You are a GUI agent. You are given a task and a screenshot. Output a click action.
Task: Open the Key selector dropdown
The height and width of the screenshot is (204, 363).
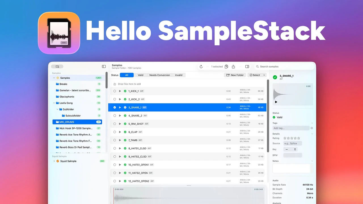(290, 149)
